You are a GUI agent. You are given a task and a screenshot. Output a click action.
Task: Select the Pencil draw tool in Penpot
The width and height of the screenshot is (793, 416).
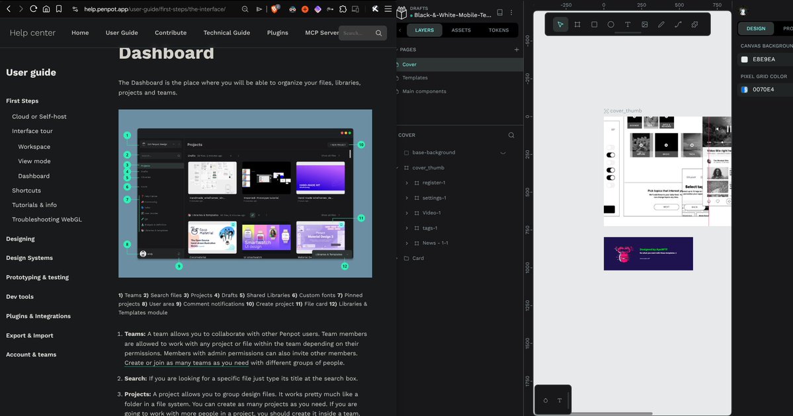click(661, 24)
